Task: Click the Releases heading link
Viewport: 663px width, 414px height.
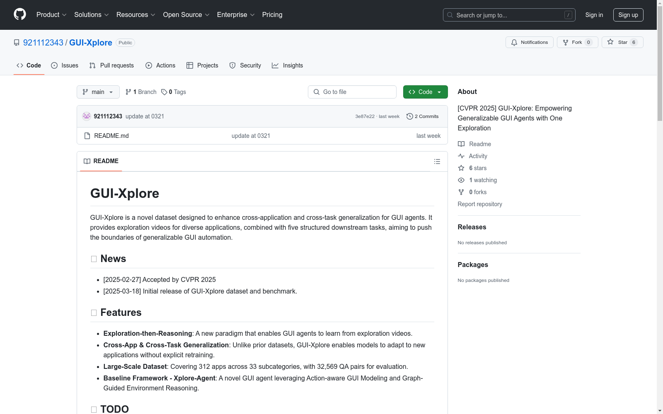Action: [472, 227]
